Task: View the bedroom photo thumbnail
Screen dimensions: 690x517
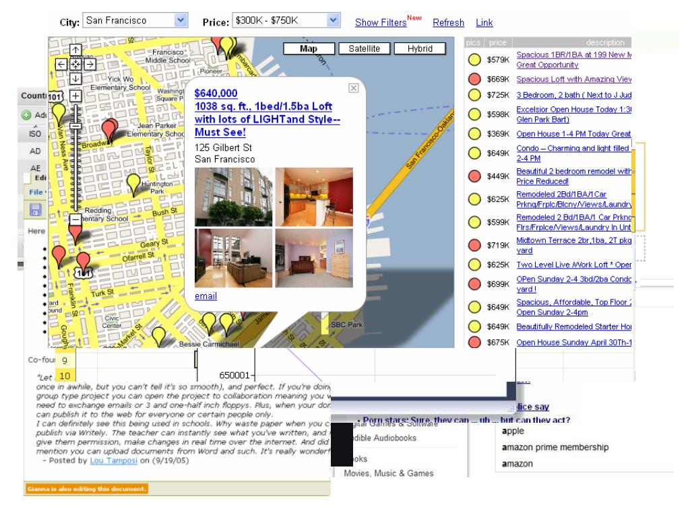Action: pyautogui.click(x=314, y=258)
